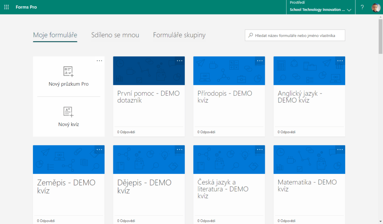This screenshot has height=224, width=383.
Task: Switch to Formuláře skupiny tab
Action: click(179, 35)
